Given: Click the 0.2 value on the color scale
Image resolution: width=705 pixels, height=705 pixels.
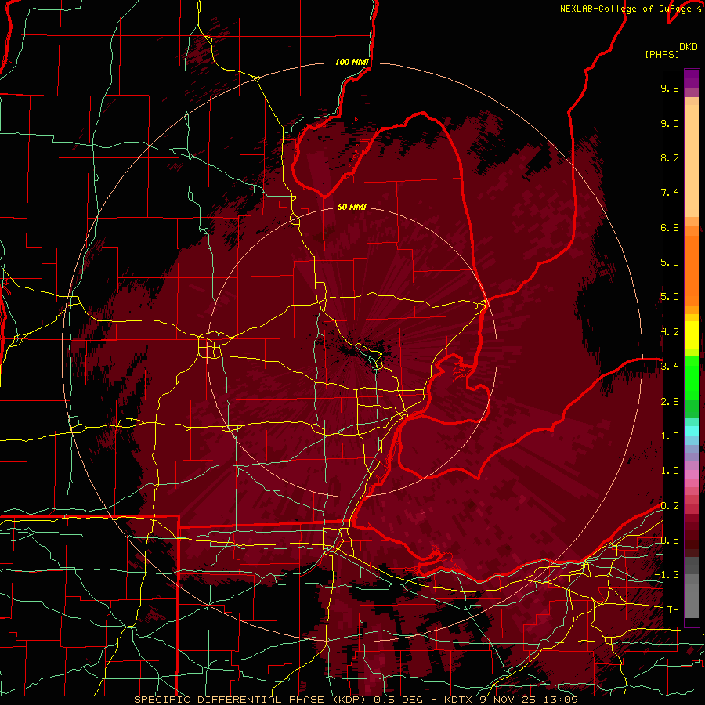Looking at the screenshot, I should (670, 506).
